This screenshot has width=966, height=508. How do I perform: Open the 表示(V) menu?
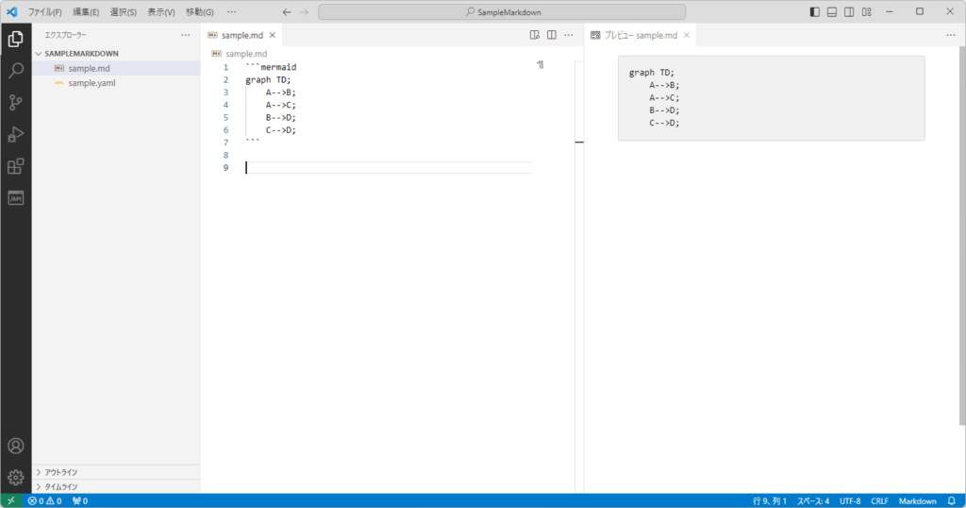(160, 11)
